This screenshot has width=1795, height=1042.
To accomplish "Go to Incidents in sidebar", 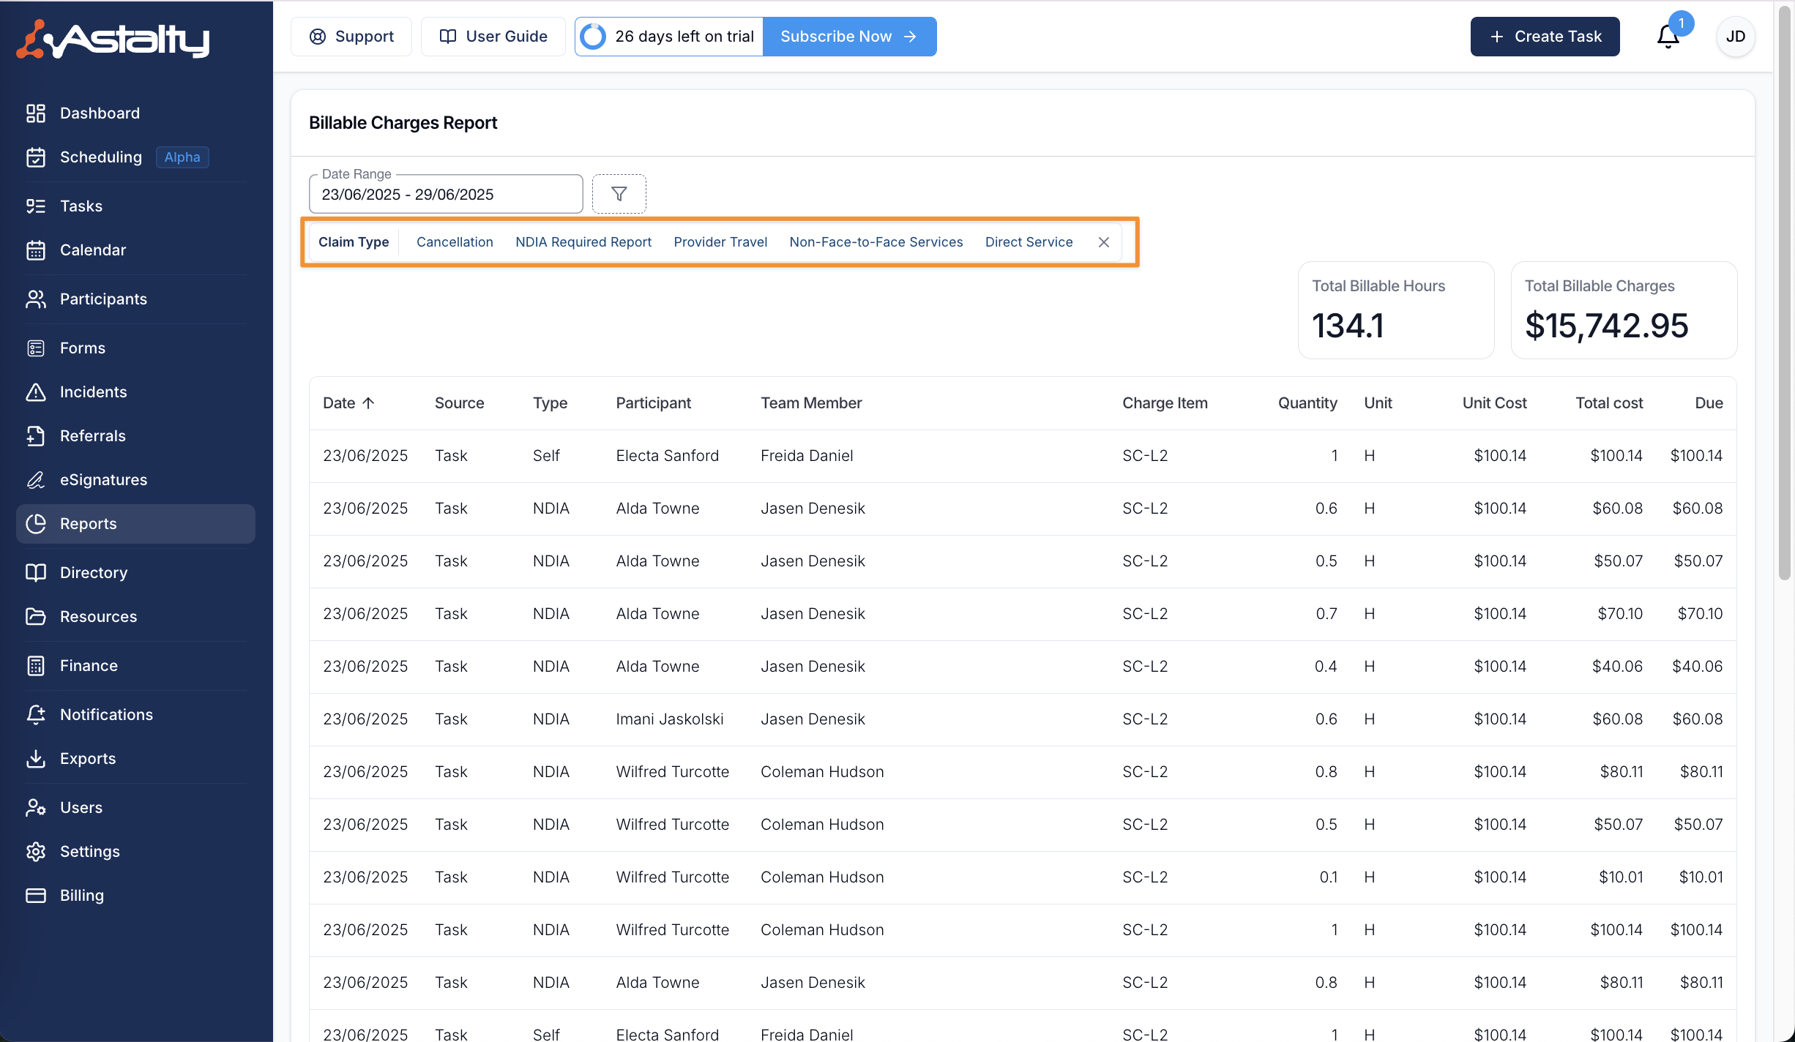I will point(93,392).
